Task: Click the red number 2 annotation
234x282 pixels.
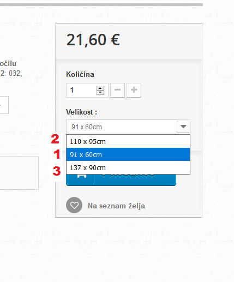Action: (x=55, y=139)
